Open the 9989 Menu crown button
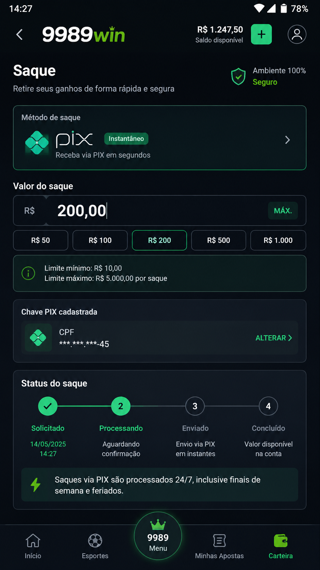This screenshot has width=320, height=570. coord(158,536)
